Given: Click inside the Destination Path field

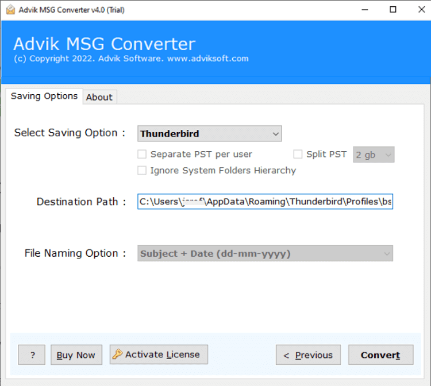Looking at the screenshot, I should click(x=265, y=202).
